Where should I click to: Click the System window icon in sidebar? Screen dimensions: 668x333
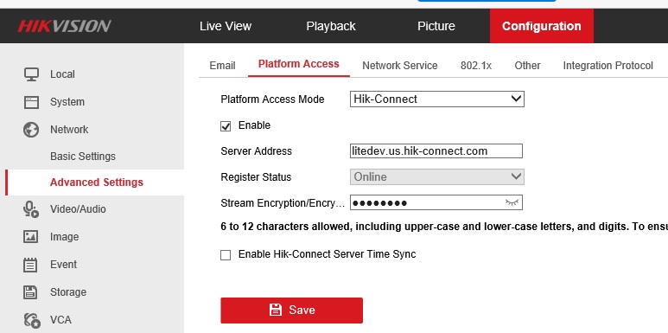coord(31,102)
